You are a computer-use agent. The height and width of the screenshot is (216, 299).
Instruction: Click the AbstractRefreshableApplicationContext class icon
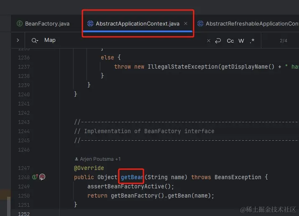pos(200,23)
